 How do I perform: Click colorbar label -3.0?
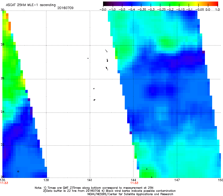coord(103,10)
